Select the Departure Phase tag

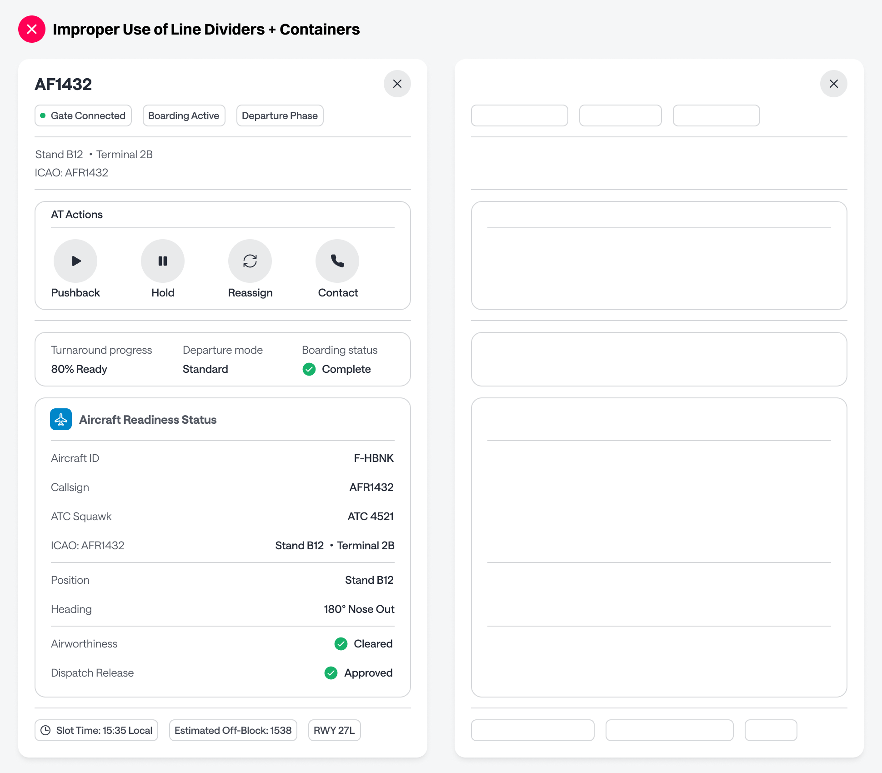point(280,115)
